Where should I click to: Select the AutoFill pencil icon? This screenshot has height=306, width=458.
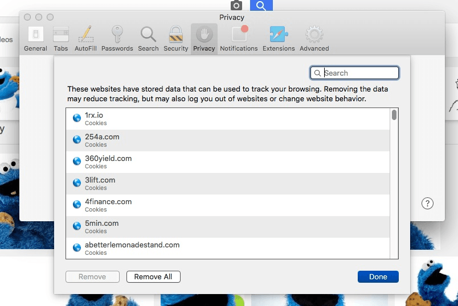coord(85,39)
